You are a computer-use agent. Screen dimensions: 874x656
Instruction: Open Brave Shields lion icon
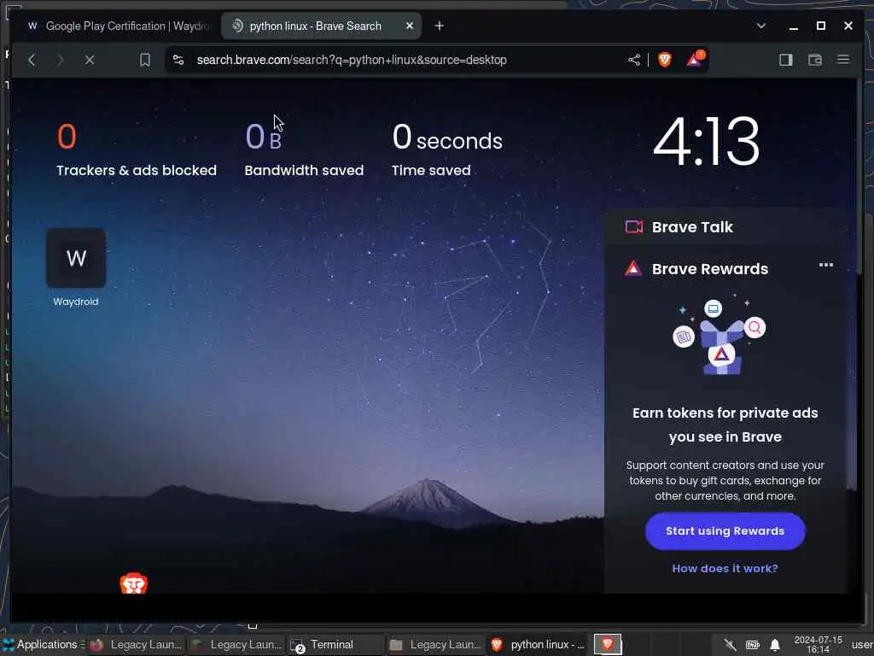[x=664, y=60]
